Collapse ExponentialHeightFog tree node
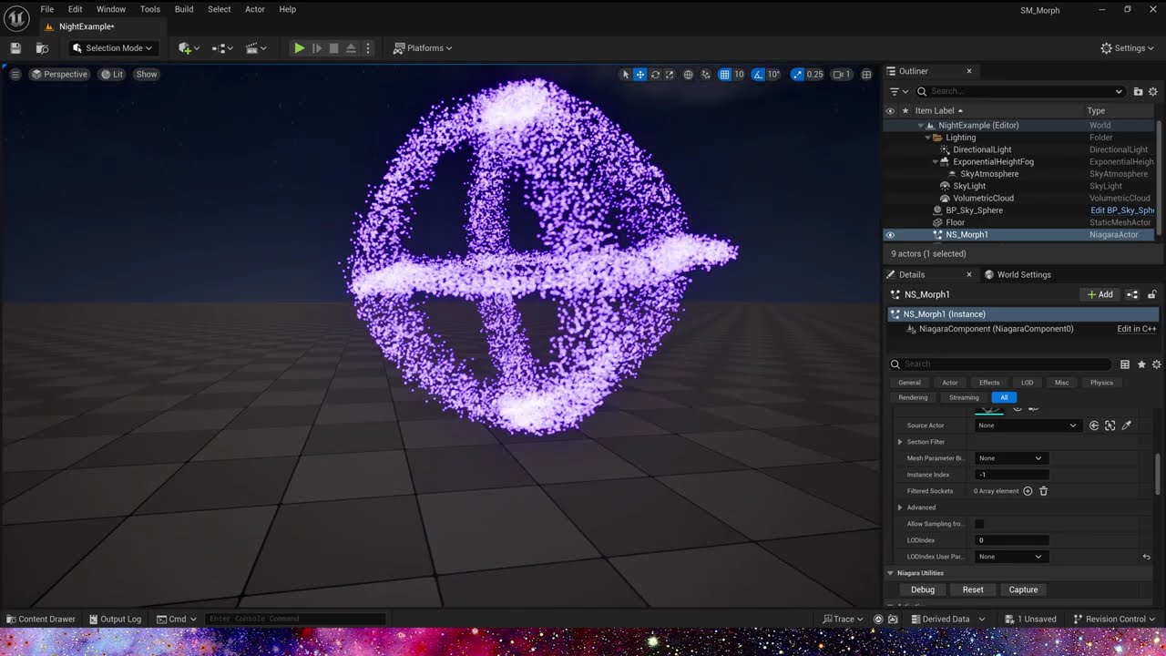The width and height of the screenshot is (1166, 656). click(x=935, y=162)
